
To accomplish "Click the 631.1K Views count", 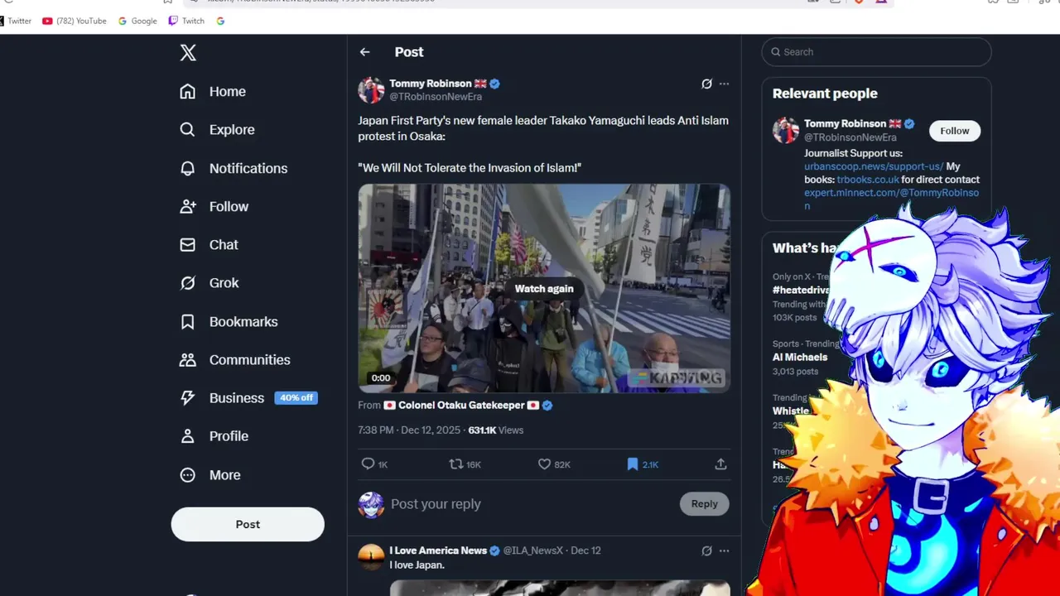I will [495, 430].
